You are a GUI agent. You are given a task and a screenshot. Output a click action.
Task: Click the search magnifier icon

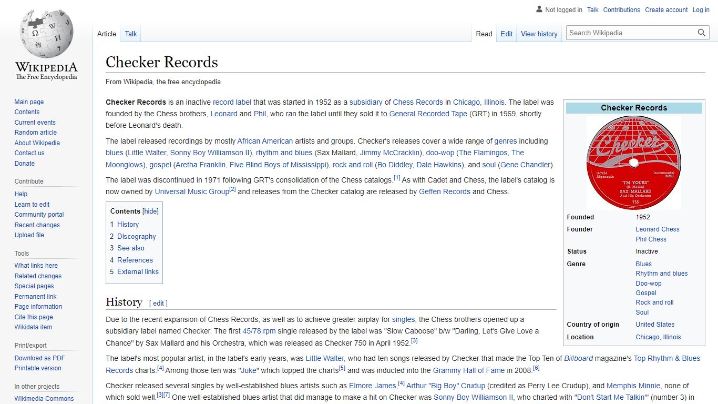click(702, 33)
